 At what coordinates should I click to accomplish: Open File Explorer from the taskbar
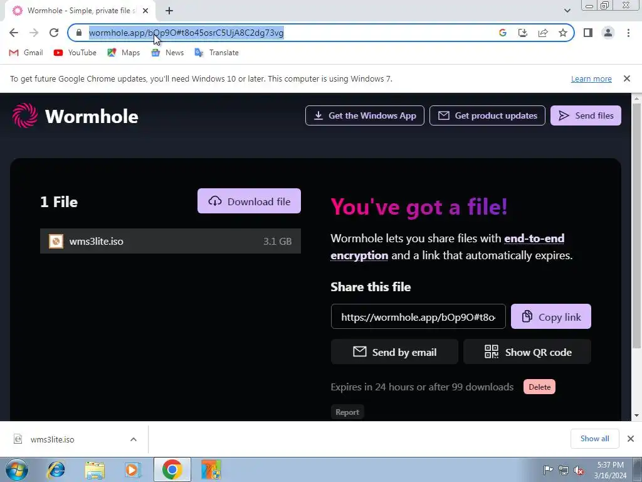click(95, 469)
